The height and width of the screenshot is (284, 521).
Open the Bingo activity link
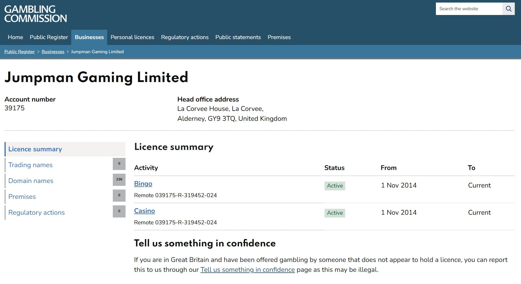(x=143, y=184)
